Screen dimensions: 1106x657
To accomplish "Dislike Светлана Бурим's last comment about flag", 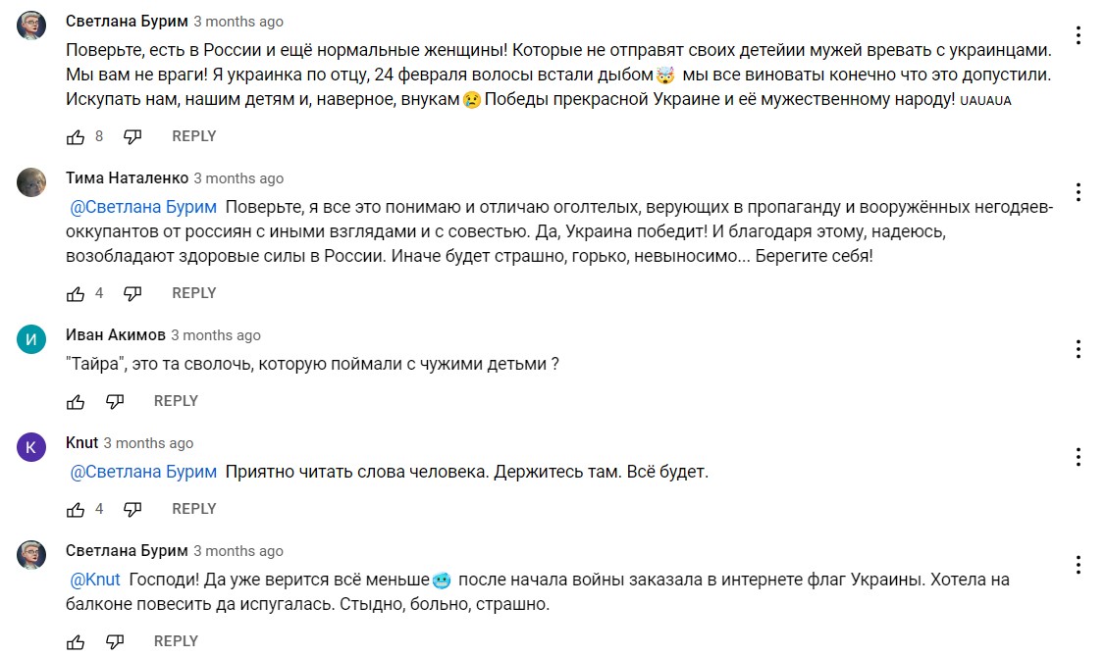I will point(114,642).
